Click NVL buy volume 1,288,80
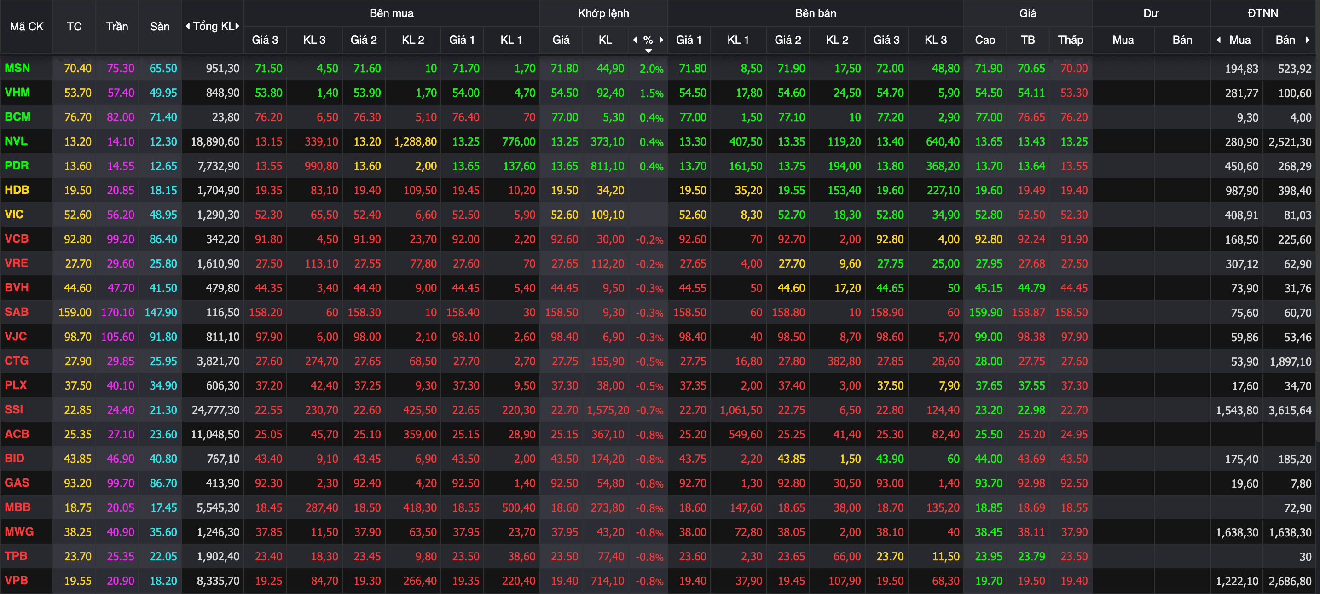The height and width of the screenshot is (594, 1320). click(x=415, y=142)
